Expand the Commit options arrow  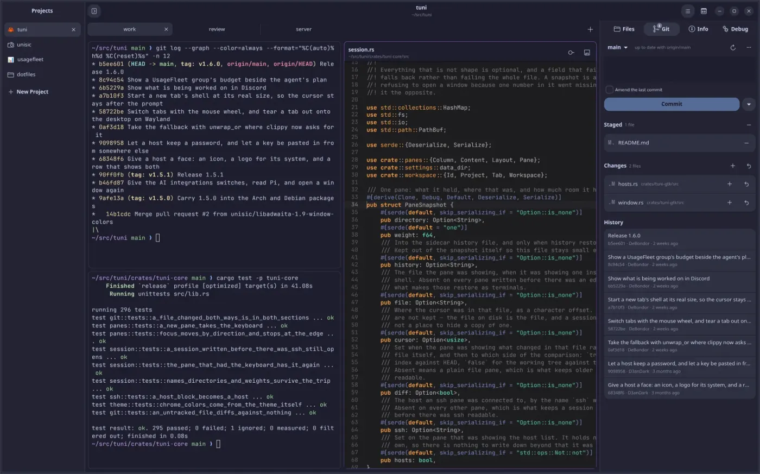(x=749, y=104)
